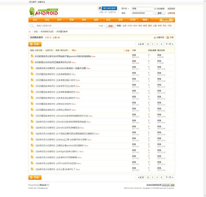Click folder icon of 安卓学习办公软件 thread
This screenshot has height=197, width=206.
tap(32, 86)
